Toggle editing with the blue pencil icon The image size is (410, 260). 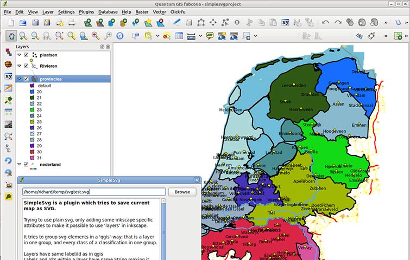[x=176, y=23]
